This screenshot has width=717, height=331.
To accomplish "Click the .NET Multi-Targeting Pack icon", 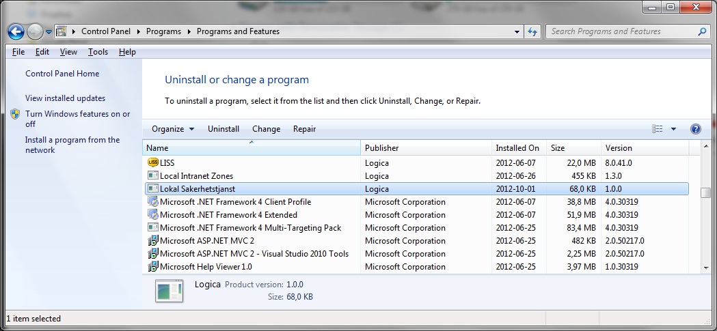I will (153, 227).
